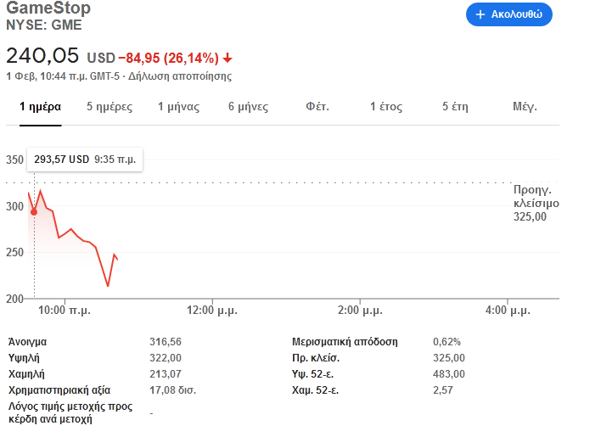The image size is (601, 437).
Task: Click the current price 240,05
Action: (x=42, y=55)
